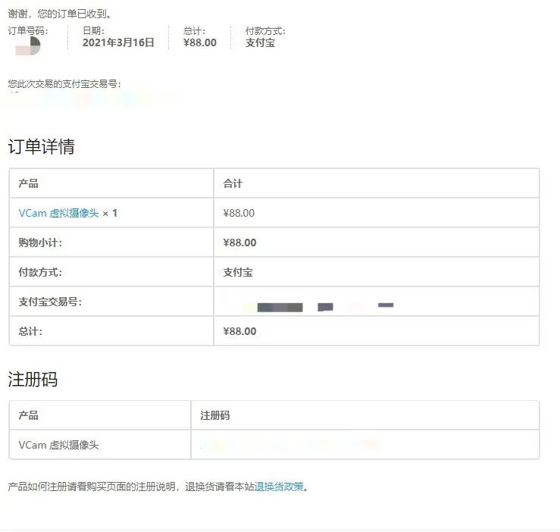Click the 注册码 section heading
560x532 pixels.
click(33, 379)
